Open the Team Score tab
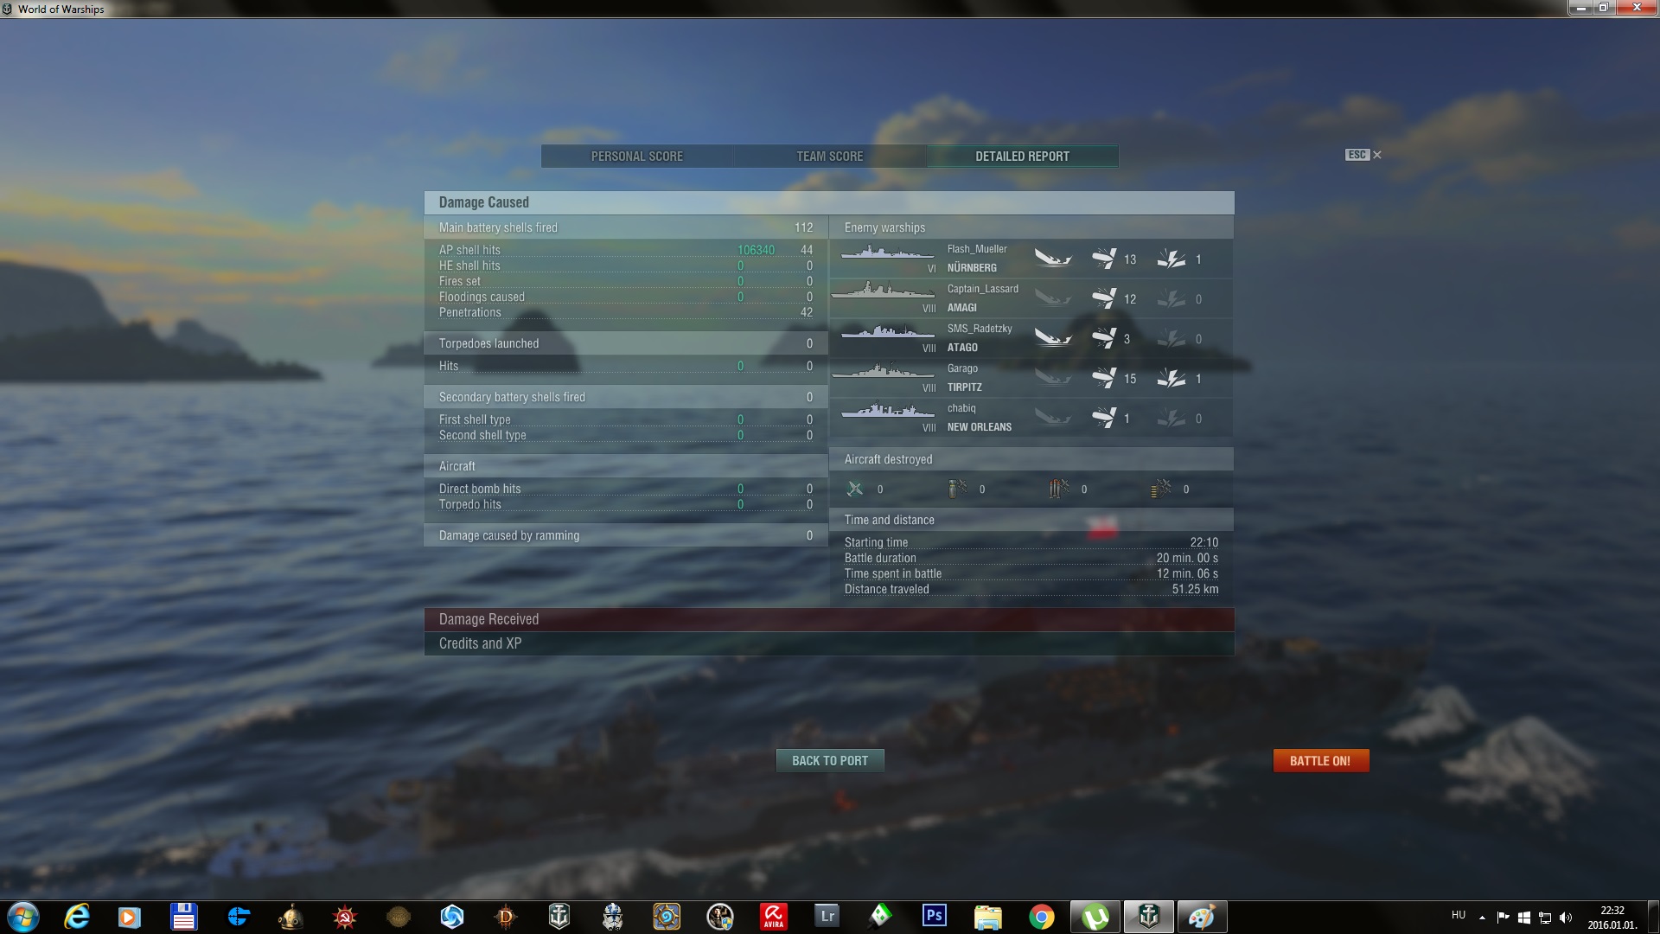This screenshot has height=934, width=1660. (x=830, y=157)
